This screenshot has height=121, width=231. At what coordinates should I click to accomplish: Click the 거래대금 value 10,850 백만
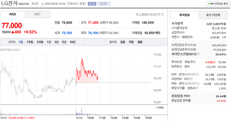[x=152, y=33]
